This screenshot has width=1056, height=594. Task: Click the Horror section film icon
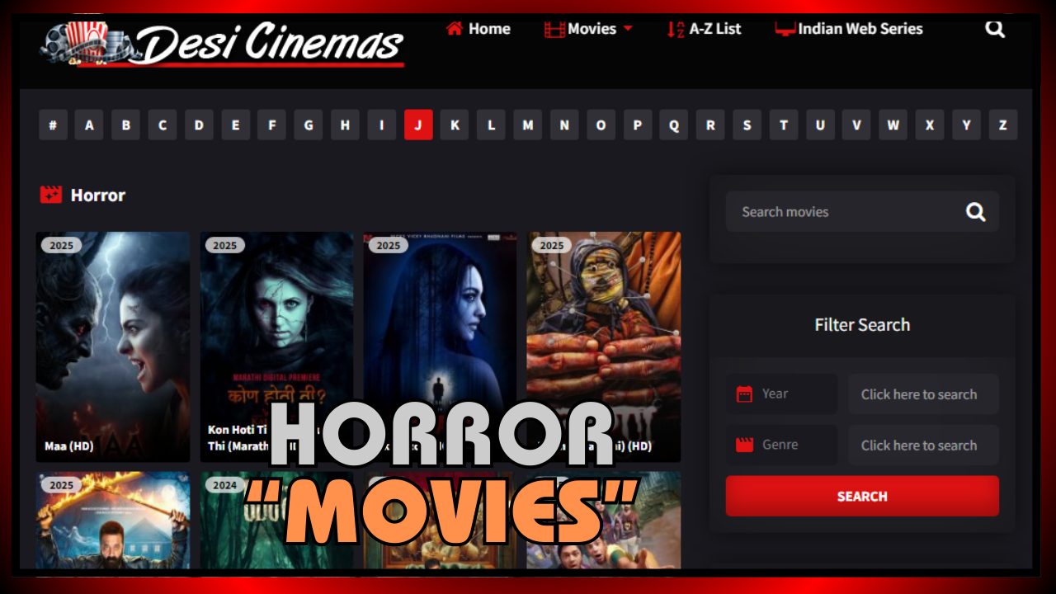pos(51,196)
